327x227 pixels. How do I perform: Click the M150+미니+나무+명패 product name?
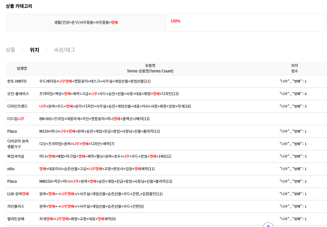pyautogui.click(x=100, y=131)
